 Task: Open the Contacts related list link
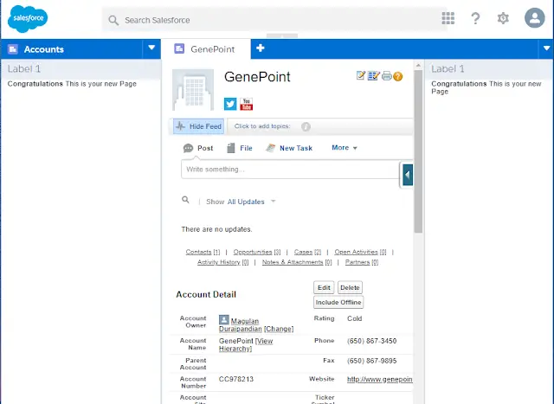[x=203, y=252]
